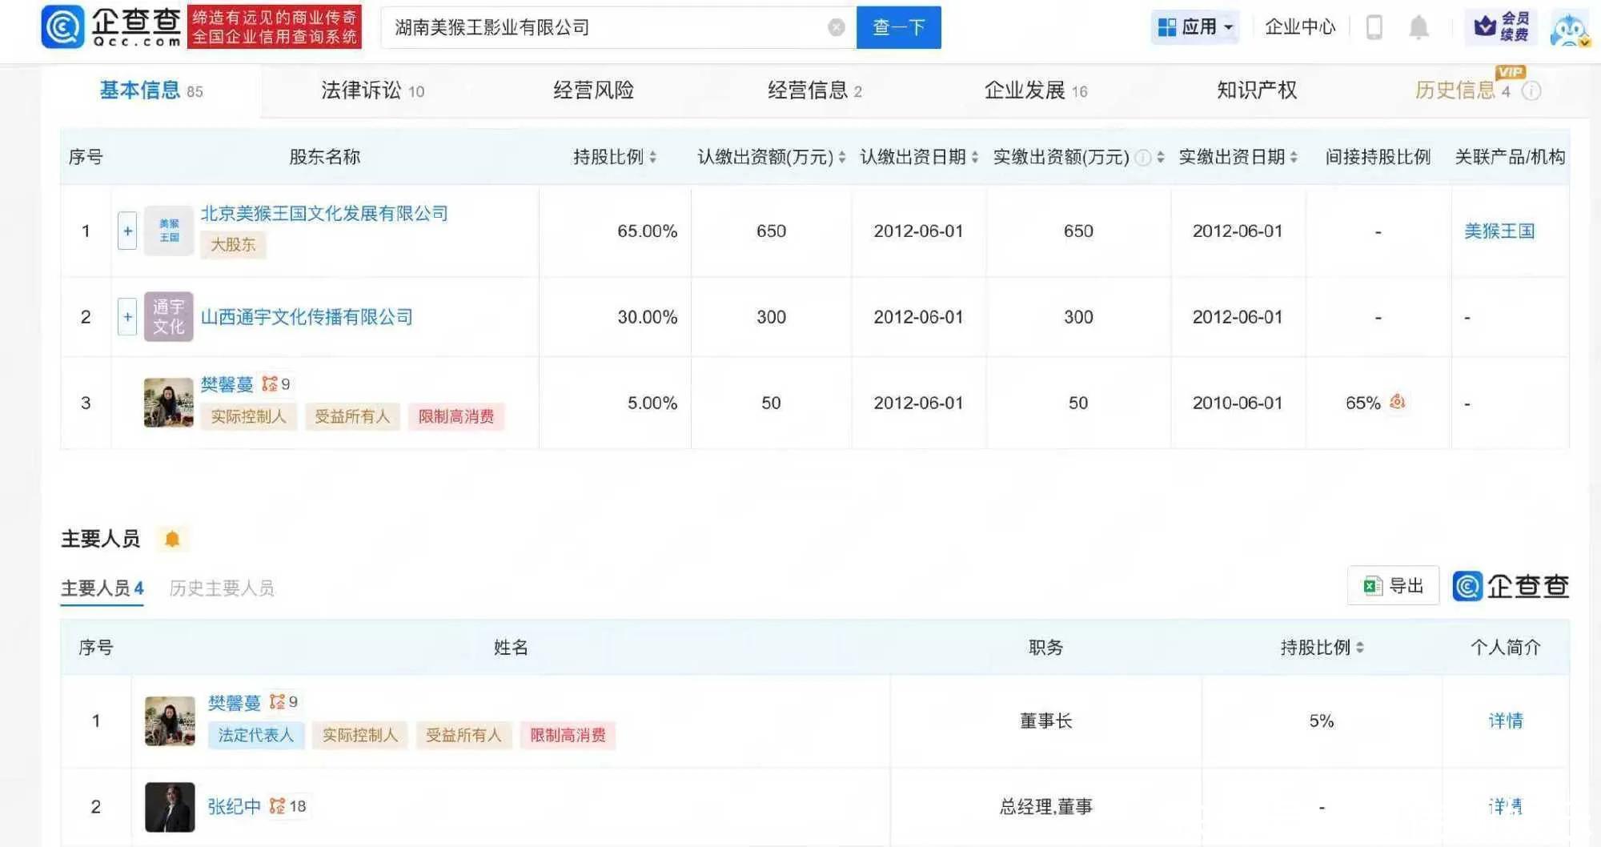Viewport: 1601px width, 847px height.
Task: Sort shareholders by 持股比例 column
Action: tap(615, 157)
